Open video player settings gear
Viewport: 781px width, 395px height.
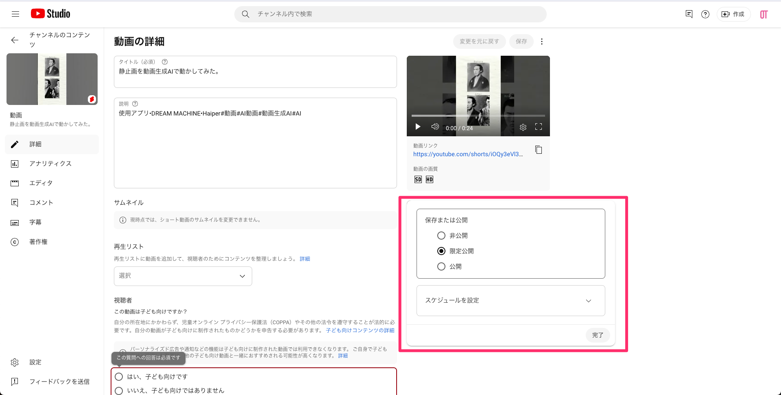click(x=523, y=127)
